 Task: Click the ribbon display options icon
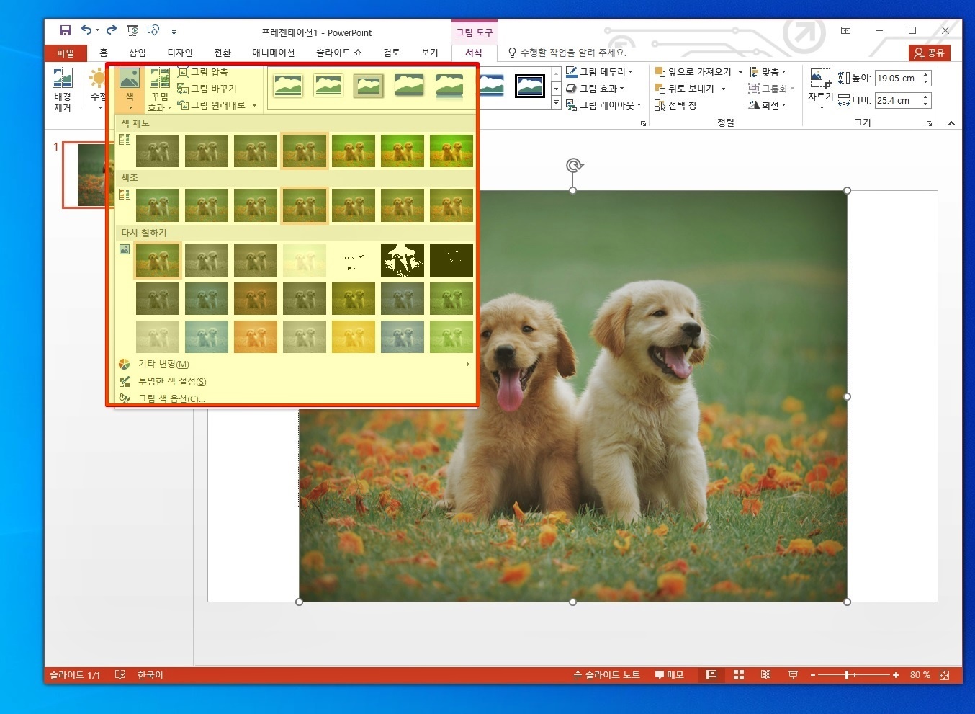(x=846, y=30)
